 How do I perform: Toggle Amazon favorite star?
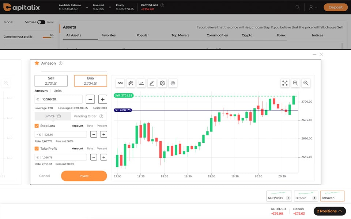pyautogui.click(x=37, y=63)
